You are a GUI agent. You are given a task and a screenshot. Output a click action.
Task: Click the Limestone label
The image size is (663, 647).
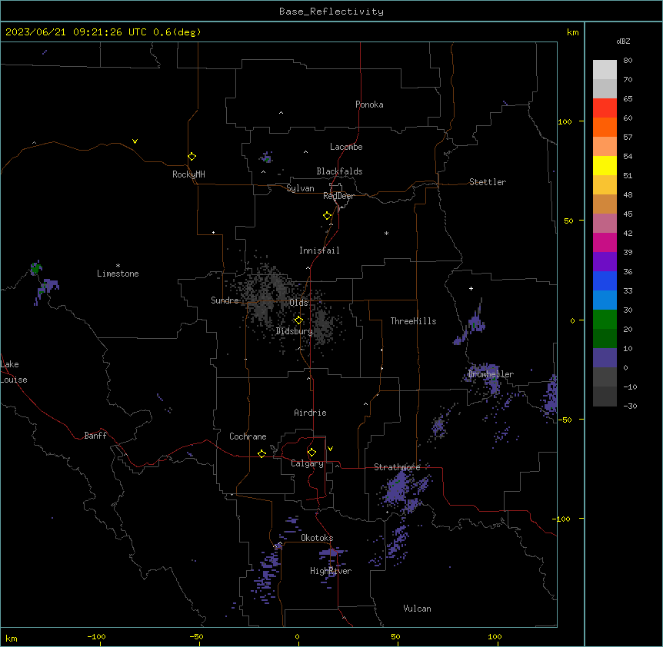(118, 274)
